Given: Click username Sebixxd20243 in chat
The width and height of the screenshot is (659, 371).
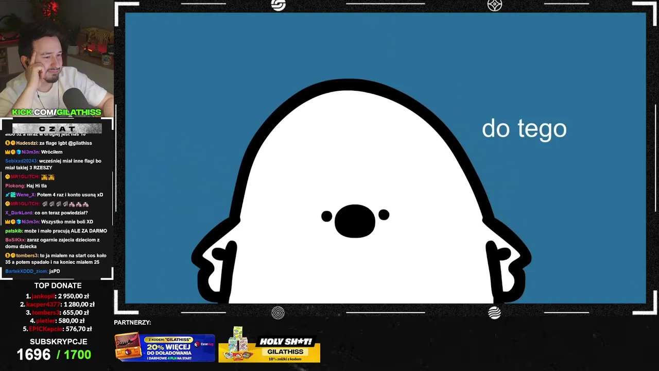Looking at the screenshot, I should [x=21, y=161].
